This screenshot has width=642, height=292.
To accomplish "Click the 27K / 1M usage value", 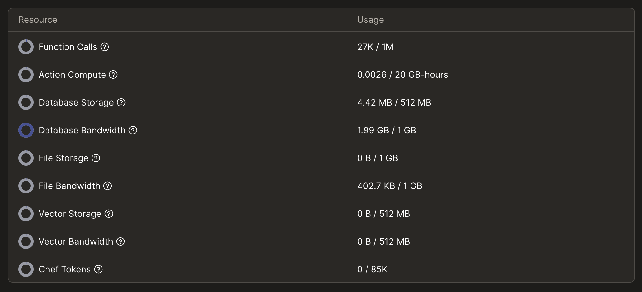I will (x=375, y=47).
